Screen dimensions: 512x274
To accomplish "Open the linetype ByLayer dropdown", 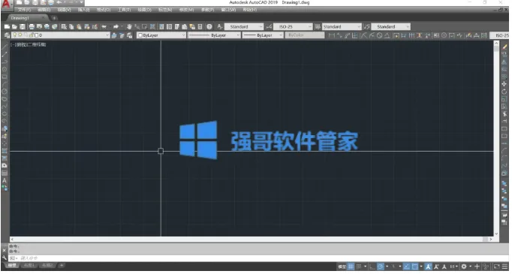I will 214,35.
